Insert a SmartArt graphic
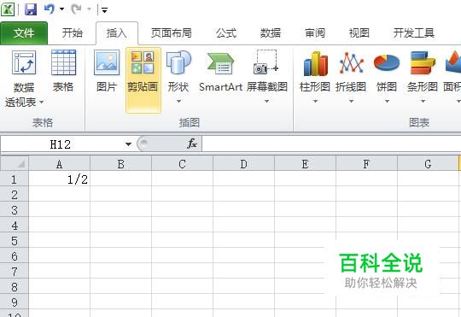The height and width of the screenshot is (317, 461). (221, 71)
